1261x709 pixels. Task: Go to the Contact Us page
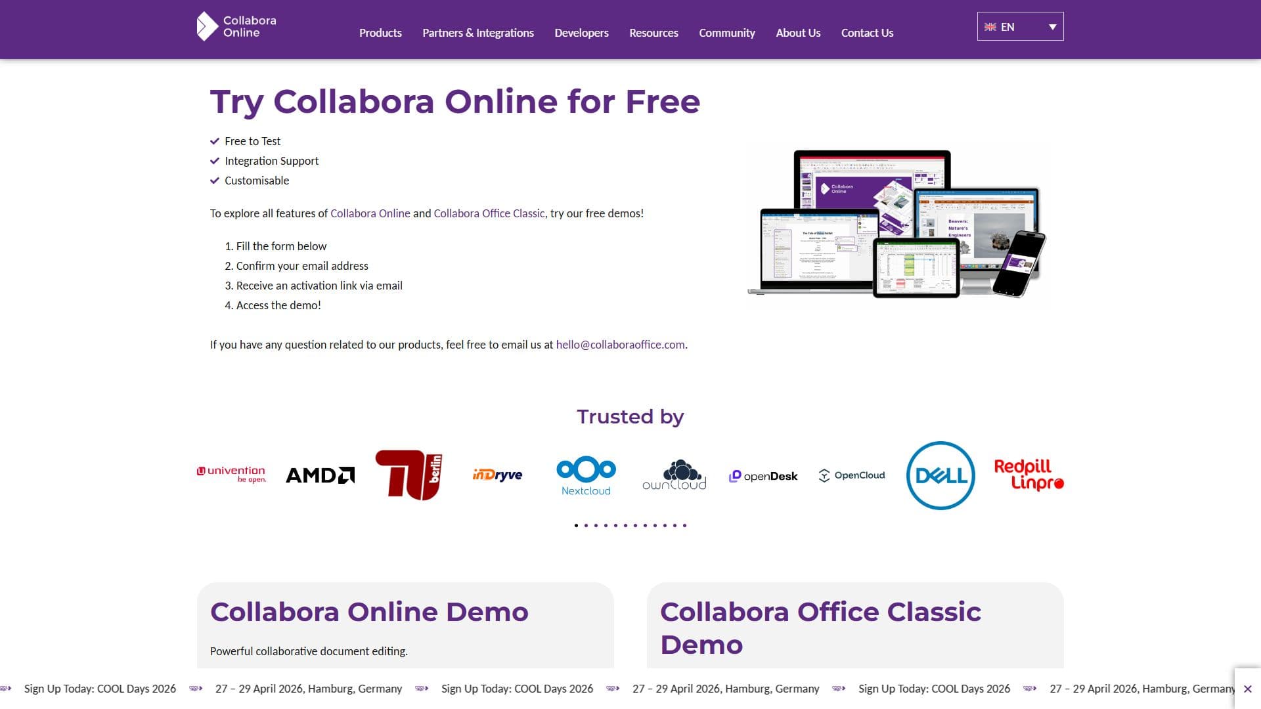[867, 33]
